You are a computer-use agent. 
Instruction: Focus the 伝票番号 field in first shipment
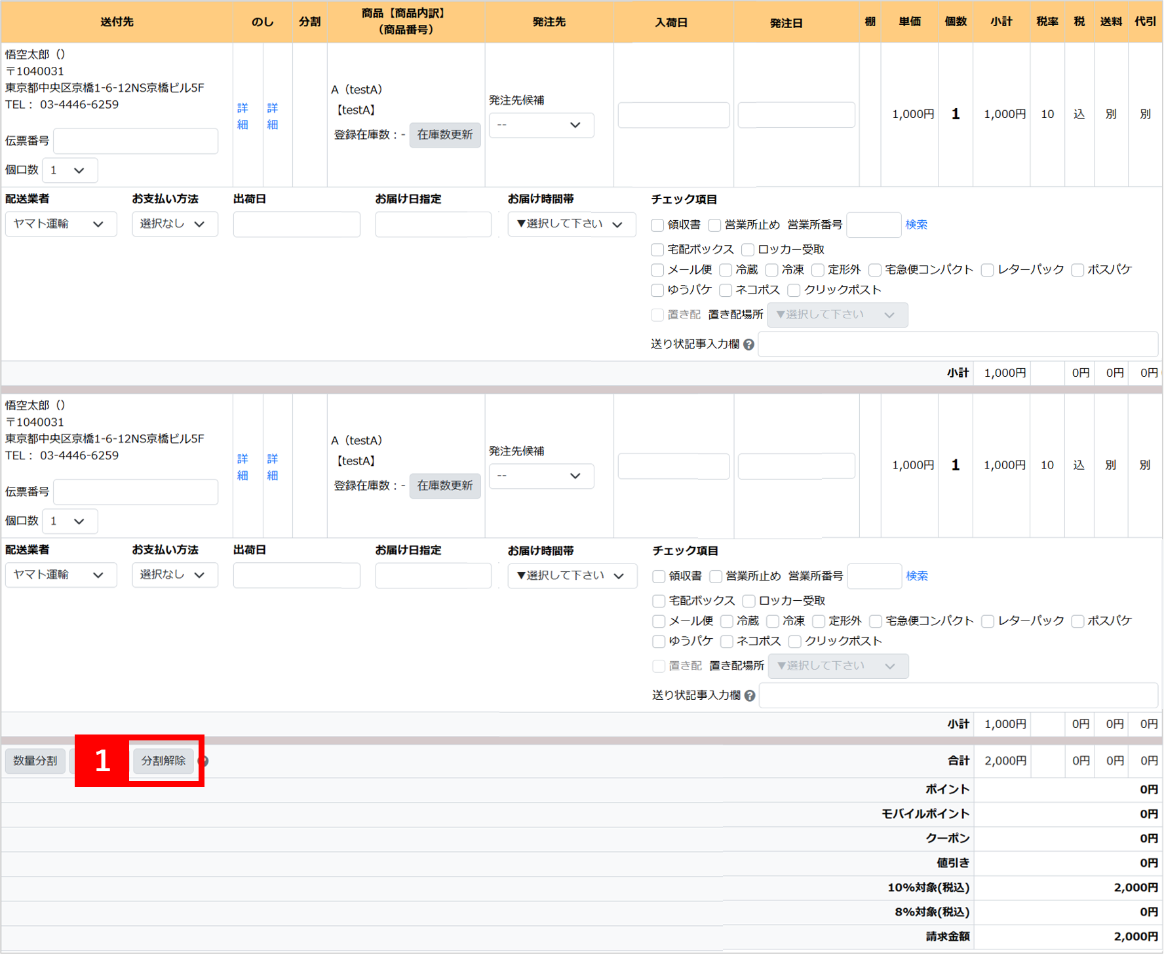pyautogui.click(x=136, y=142)
